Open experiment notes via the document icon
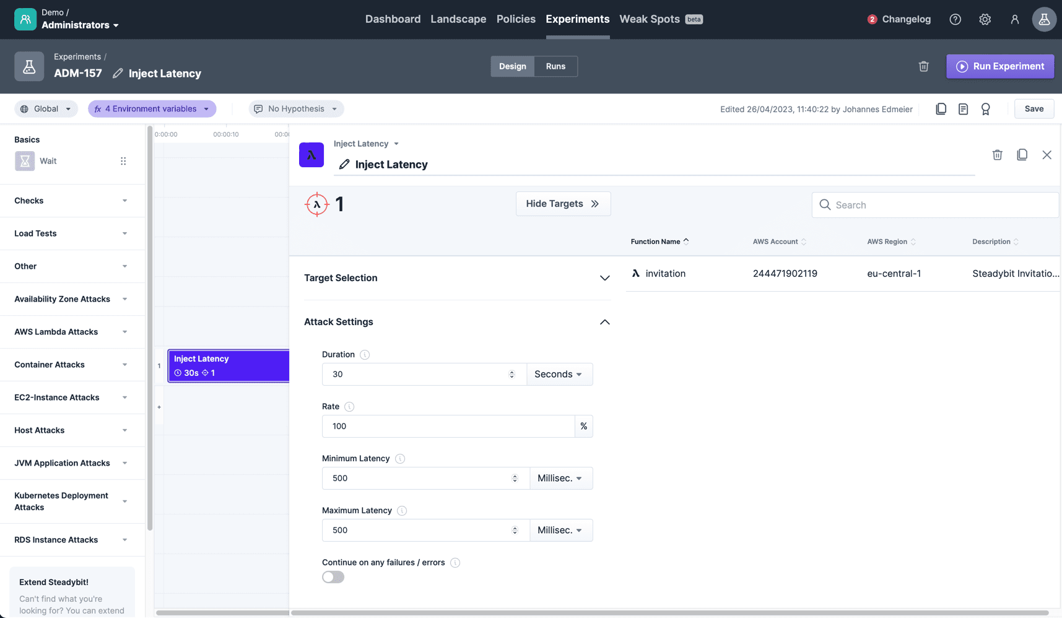 point(963,108)
